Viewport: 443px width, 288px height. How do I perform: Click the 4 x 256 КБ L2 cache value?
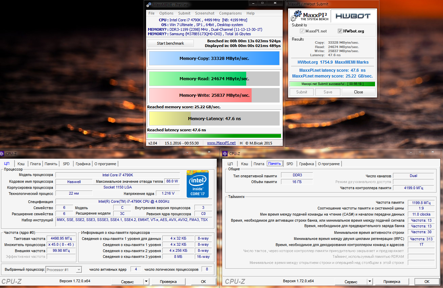pos(178,250)
